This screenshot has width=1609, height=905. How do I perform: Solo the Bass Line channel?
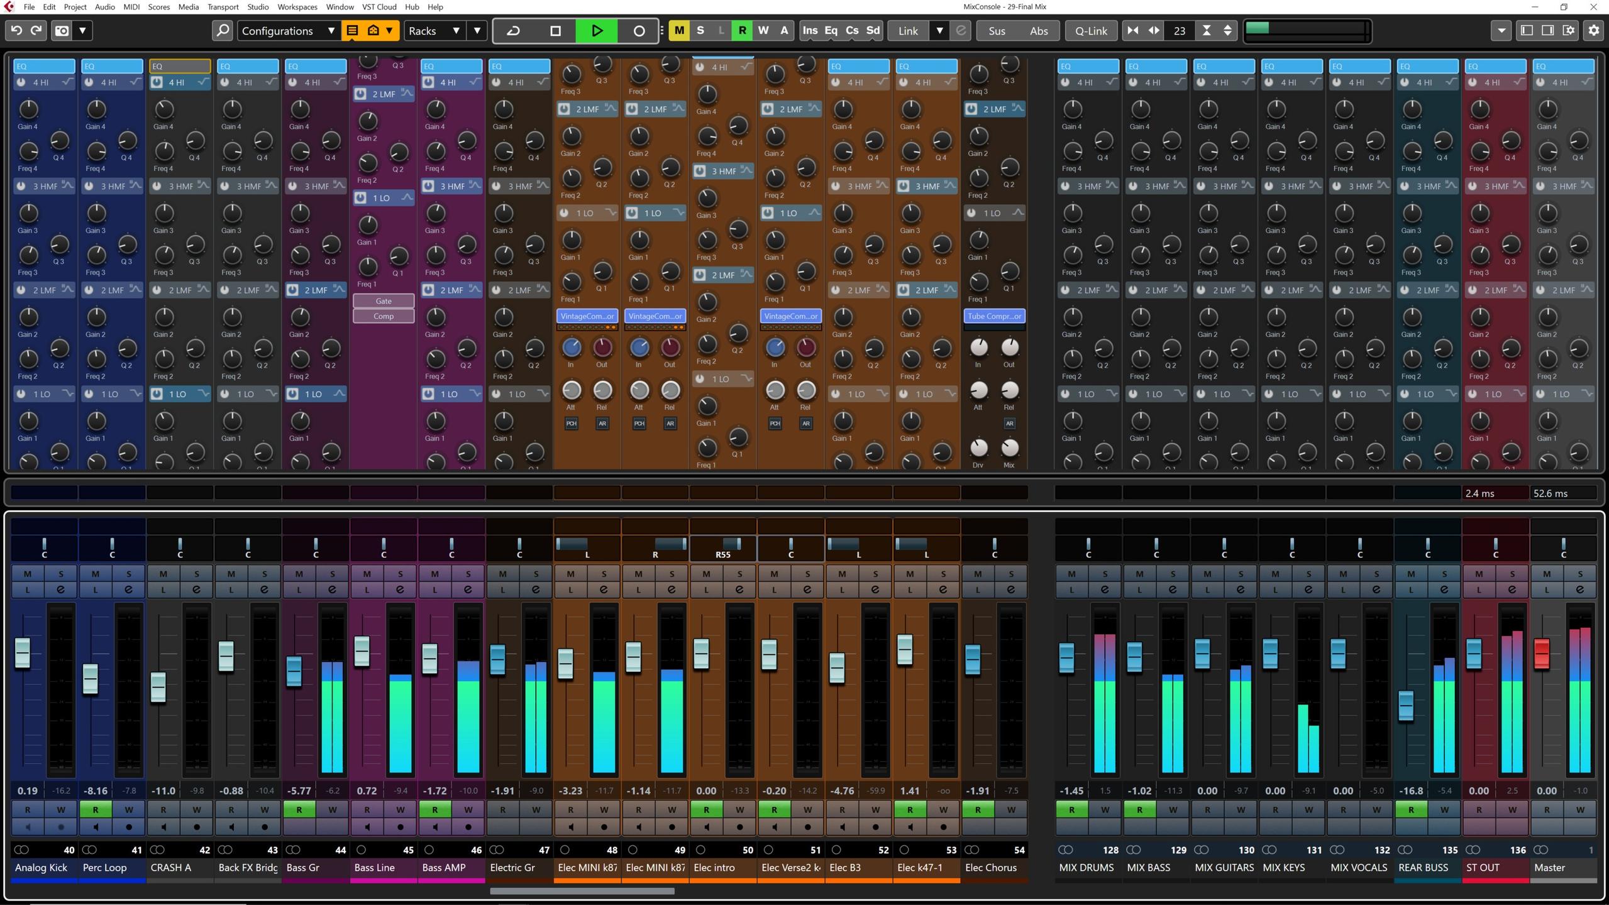point(401,573)
